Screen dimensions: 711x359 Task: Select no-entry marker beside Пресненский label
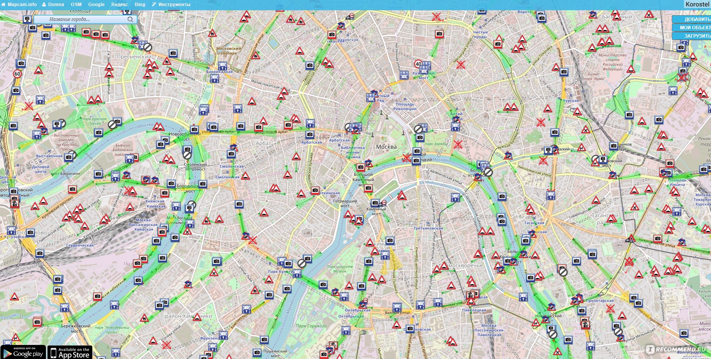tap(147, 47)
